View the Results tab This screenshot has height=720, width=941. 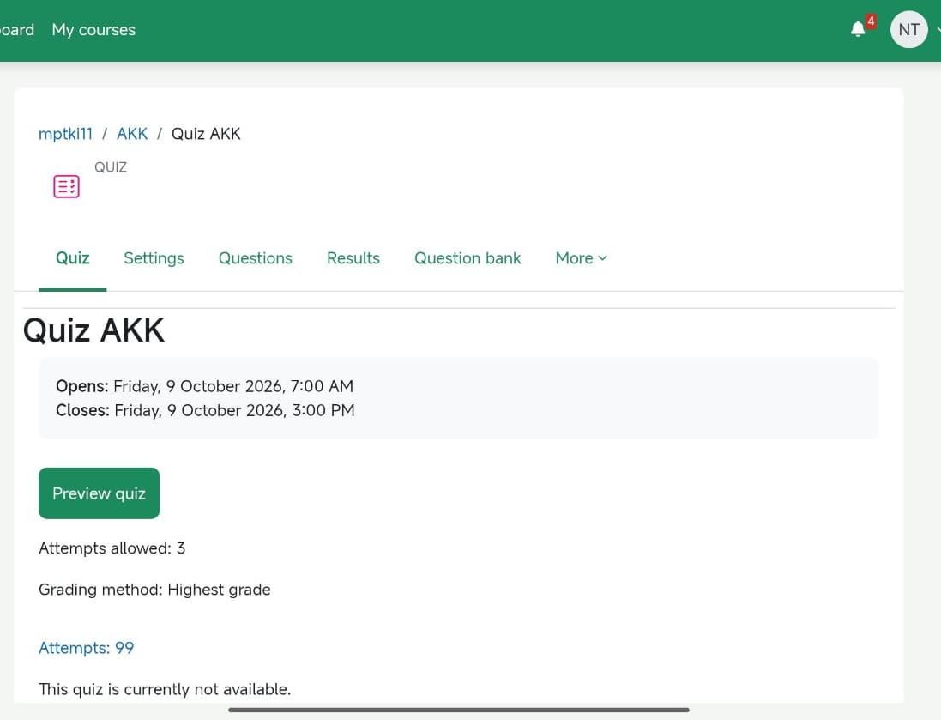(353, 258)
